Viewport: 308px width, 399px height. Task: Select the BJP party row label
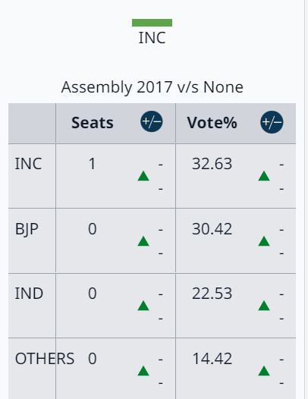(27, 229)
